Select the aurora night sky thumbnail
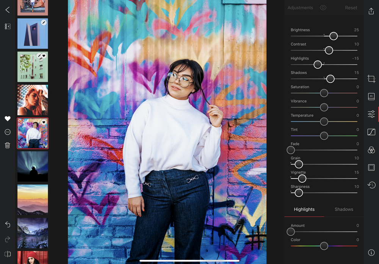Screen dimensions: 379x264 coord(33,166)
